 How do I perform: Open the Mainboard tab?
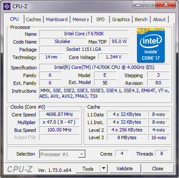pyautogui.click(x=57, y=19)
